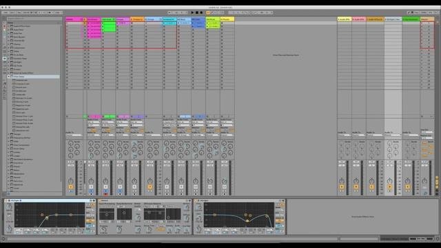This screenshot has width=441, height=248.
Task: Launch the clip on the green track
Action: (x=103, y=23)
